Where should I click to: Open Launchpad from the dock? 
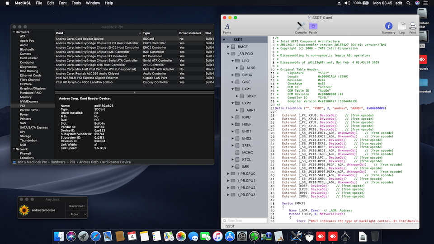click(x=83, y=236)
